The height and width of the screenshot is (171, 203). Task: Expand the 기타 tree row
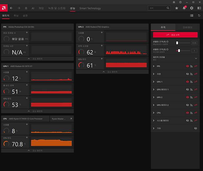click(154, 128)
